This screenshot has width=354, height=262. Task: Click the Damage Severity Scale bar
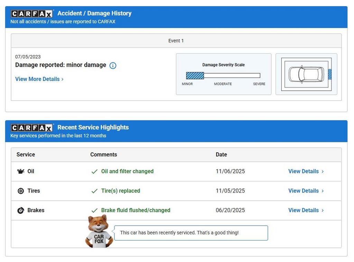223,75
